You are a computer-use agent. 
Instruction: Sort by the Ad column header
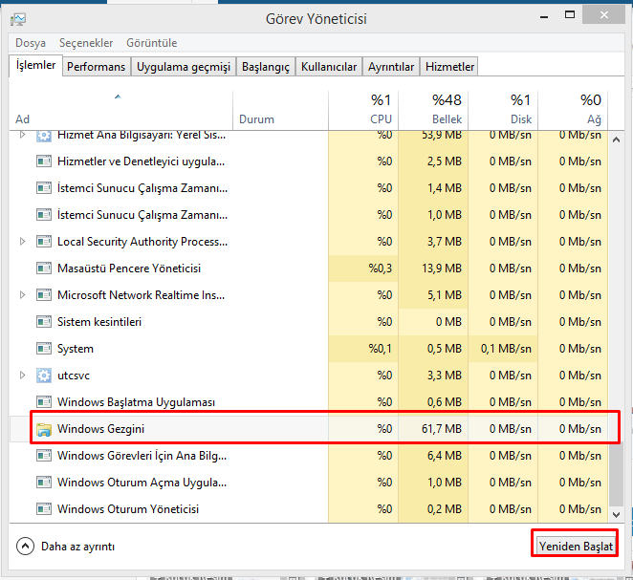coord(120,110)
